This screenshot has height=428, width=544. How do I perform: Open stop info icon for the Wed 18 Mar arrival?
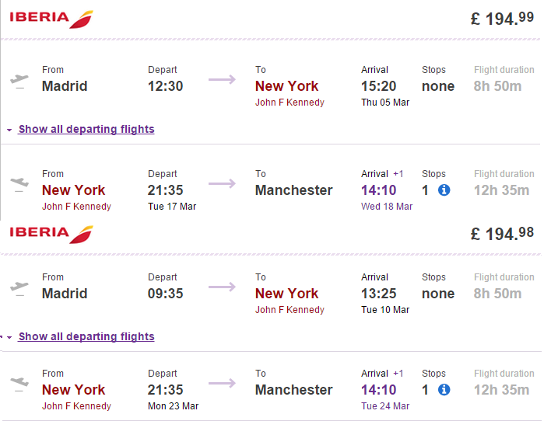tap(444, 190)
